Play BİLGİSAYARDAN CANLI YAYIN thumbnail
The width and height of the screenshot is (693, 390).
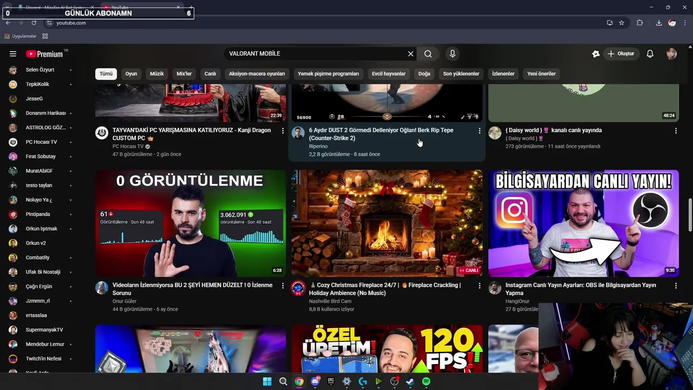tap(584, 223)
